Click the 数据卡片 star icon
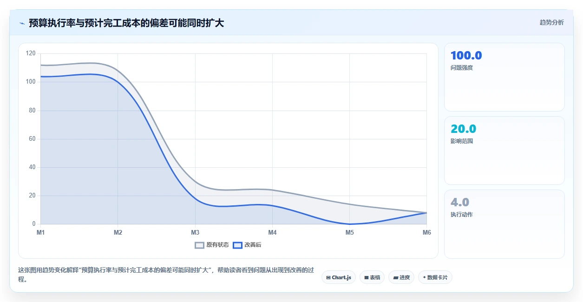Viewport: 583px width, 302px height. point(424,277)
